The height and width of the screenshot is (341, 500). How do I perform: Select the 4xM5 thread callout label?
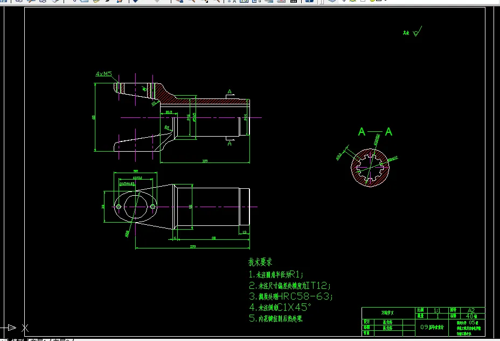tap(103, 74)
